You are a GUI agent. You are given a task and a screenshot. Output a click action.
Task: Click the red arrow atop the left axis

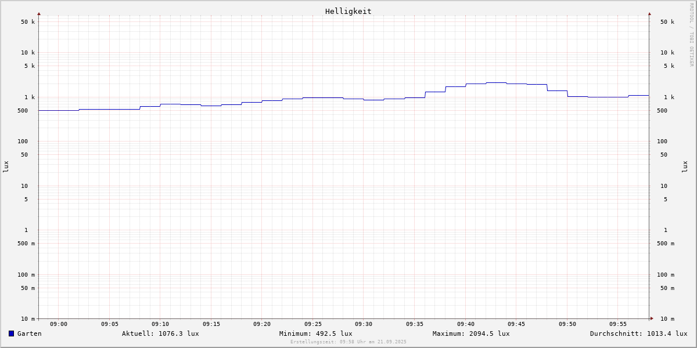39,13
